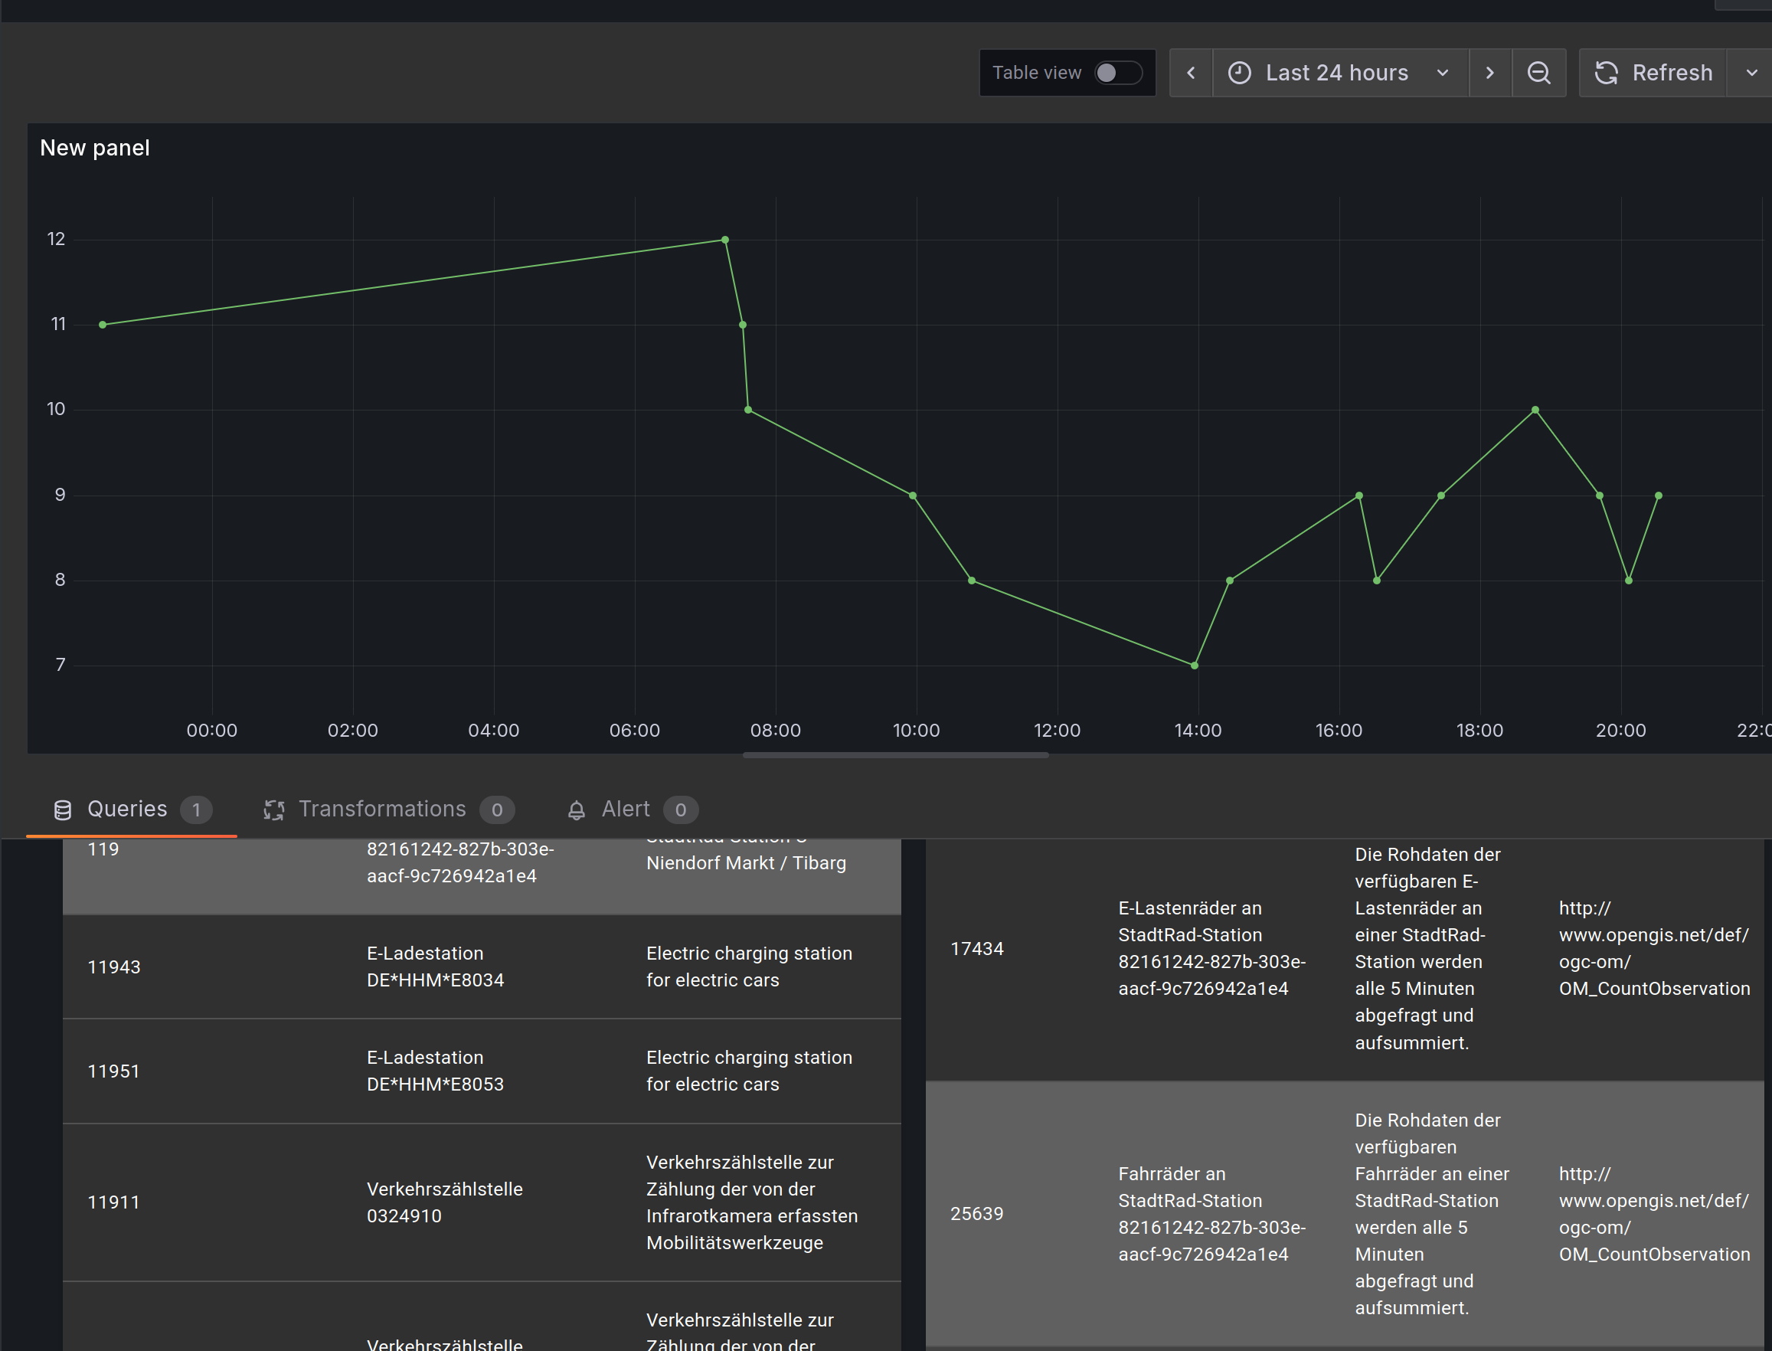
Task: Click the clock icon in time picker
Action: [1240, 74]
